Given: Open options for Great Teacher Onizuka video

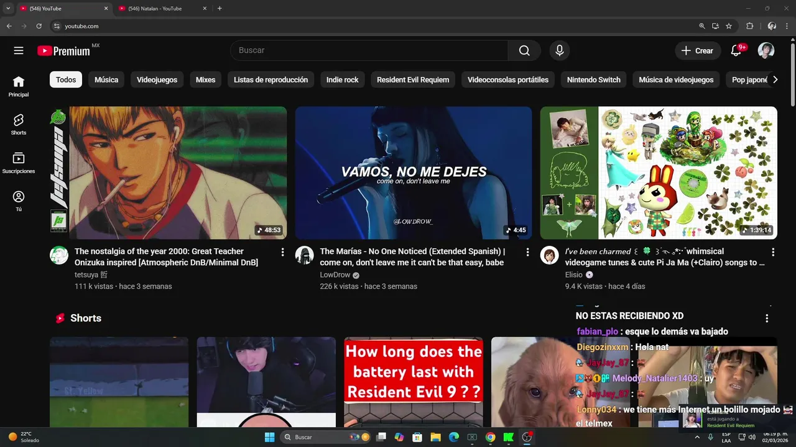Looking at the screenshot, I should click(282, 252).
